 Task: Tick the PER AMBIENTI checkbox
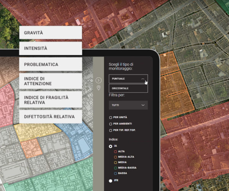pyautogui.click(x=111, y=124)
